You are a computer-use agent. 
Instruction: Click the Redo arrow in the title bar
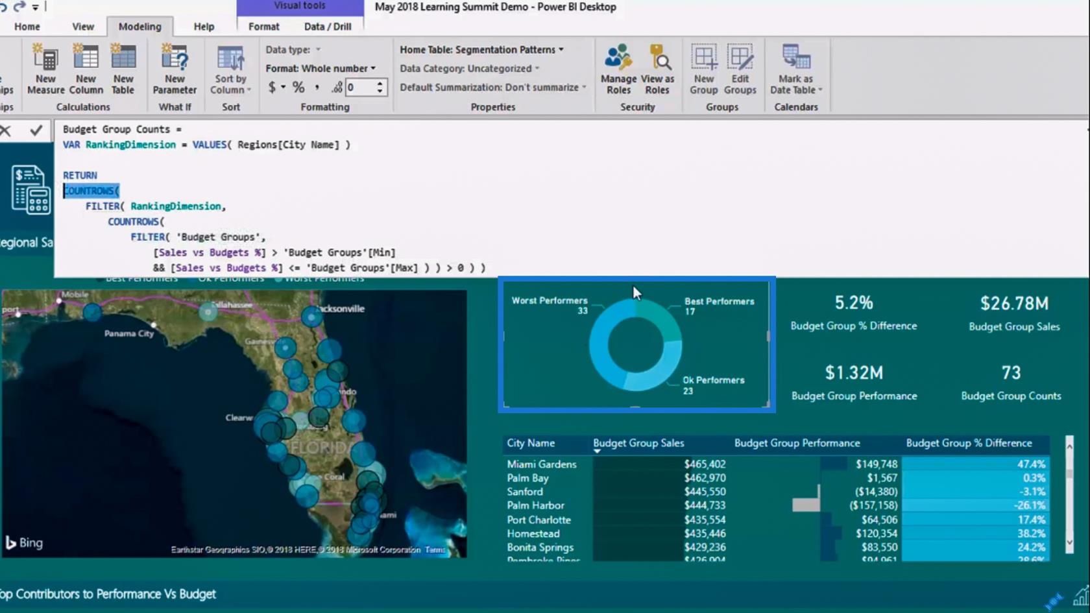coord(19,6)
